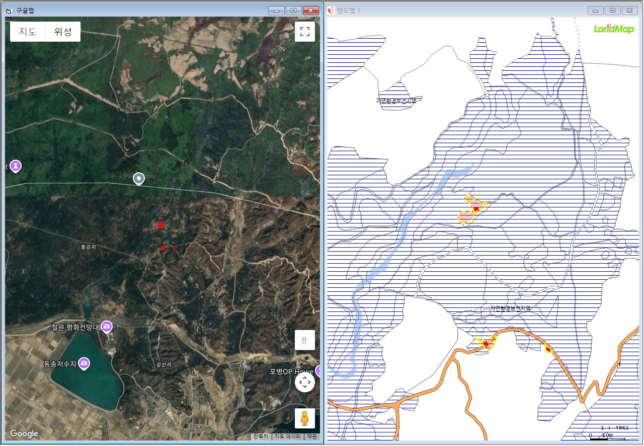Switch map to 위성 satellite view
This screenshot has width=644, height=446.
[x=63, y=32]
